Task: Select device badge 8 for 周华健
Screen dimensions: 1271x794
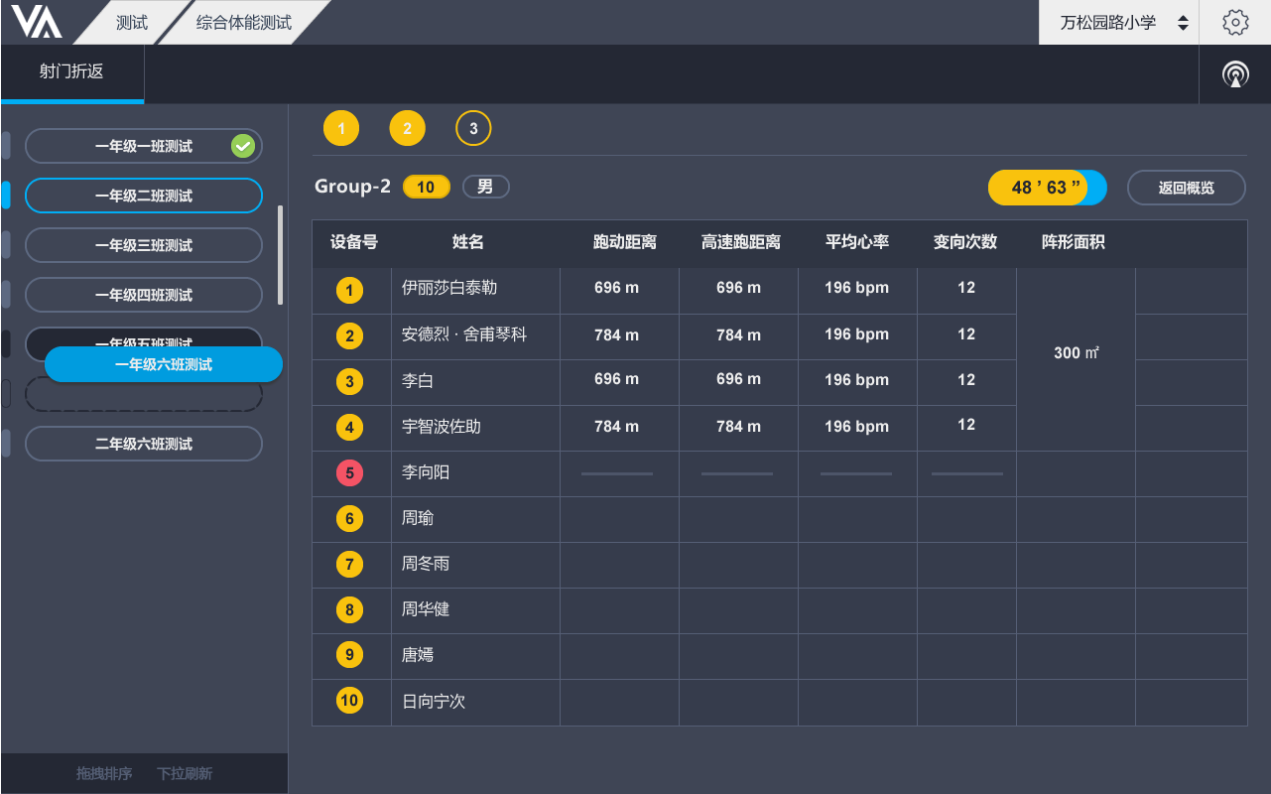Action: (x=349, y=609)
